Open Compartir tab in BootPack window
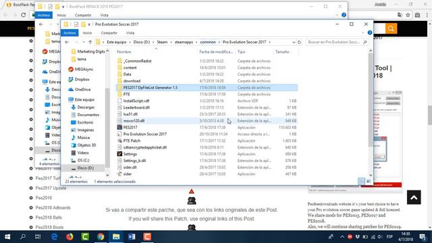This screenshot has width=432, height=243. pos(83,15)
